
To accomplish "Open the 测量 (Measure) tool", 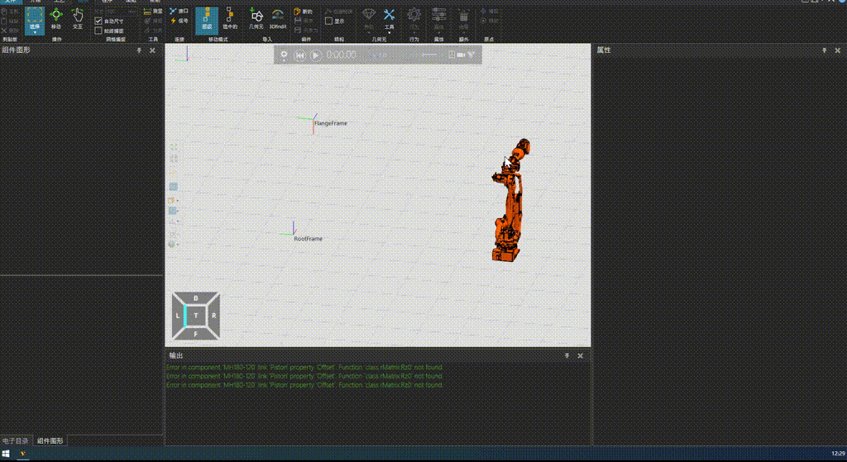I will coord(153,11).
